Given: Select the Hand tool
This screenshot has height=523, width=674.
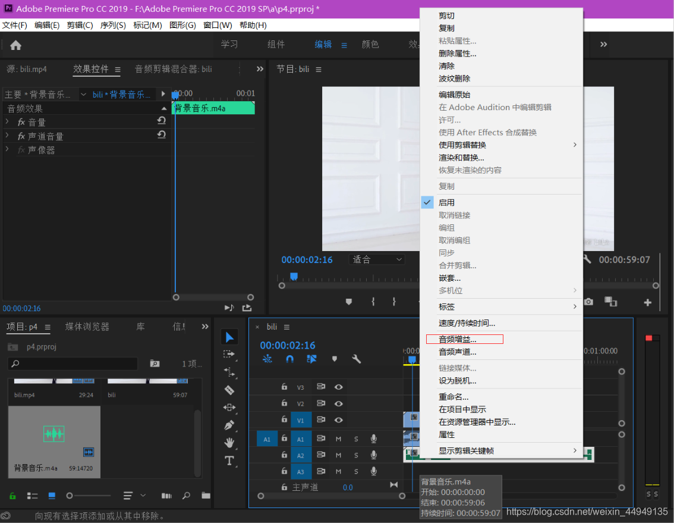Looking at the screenshot, I should coord(229,443).
